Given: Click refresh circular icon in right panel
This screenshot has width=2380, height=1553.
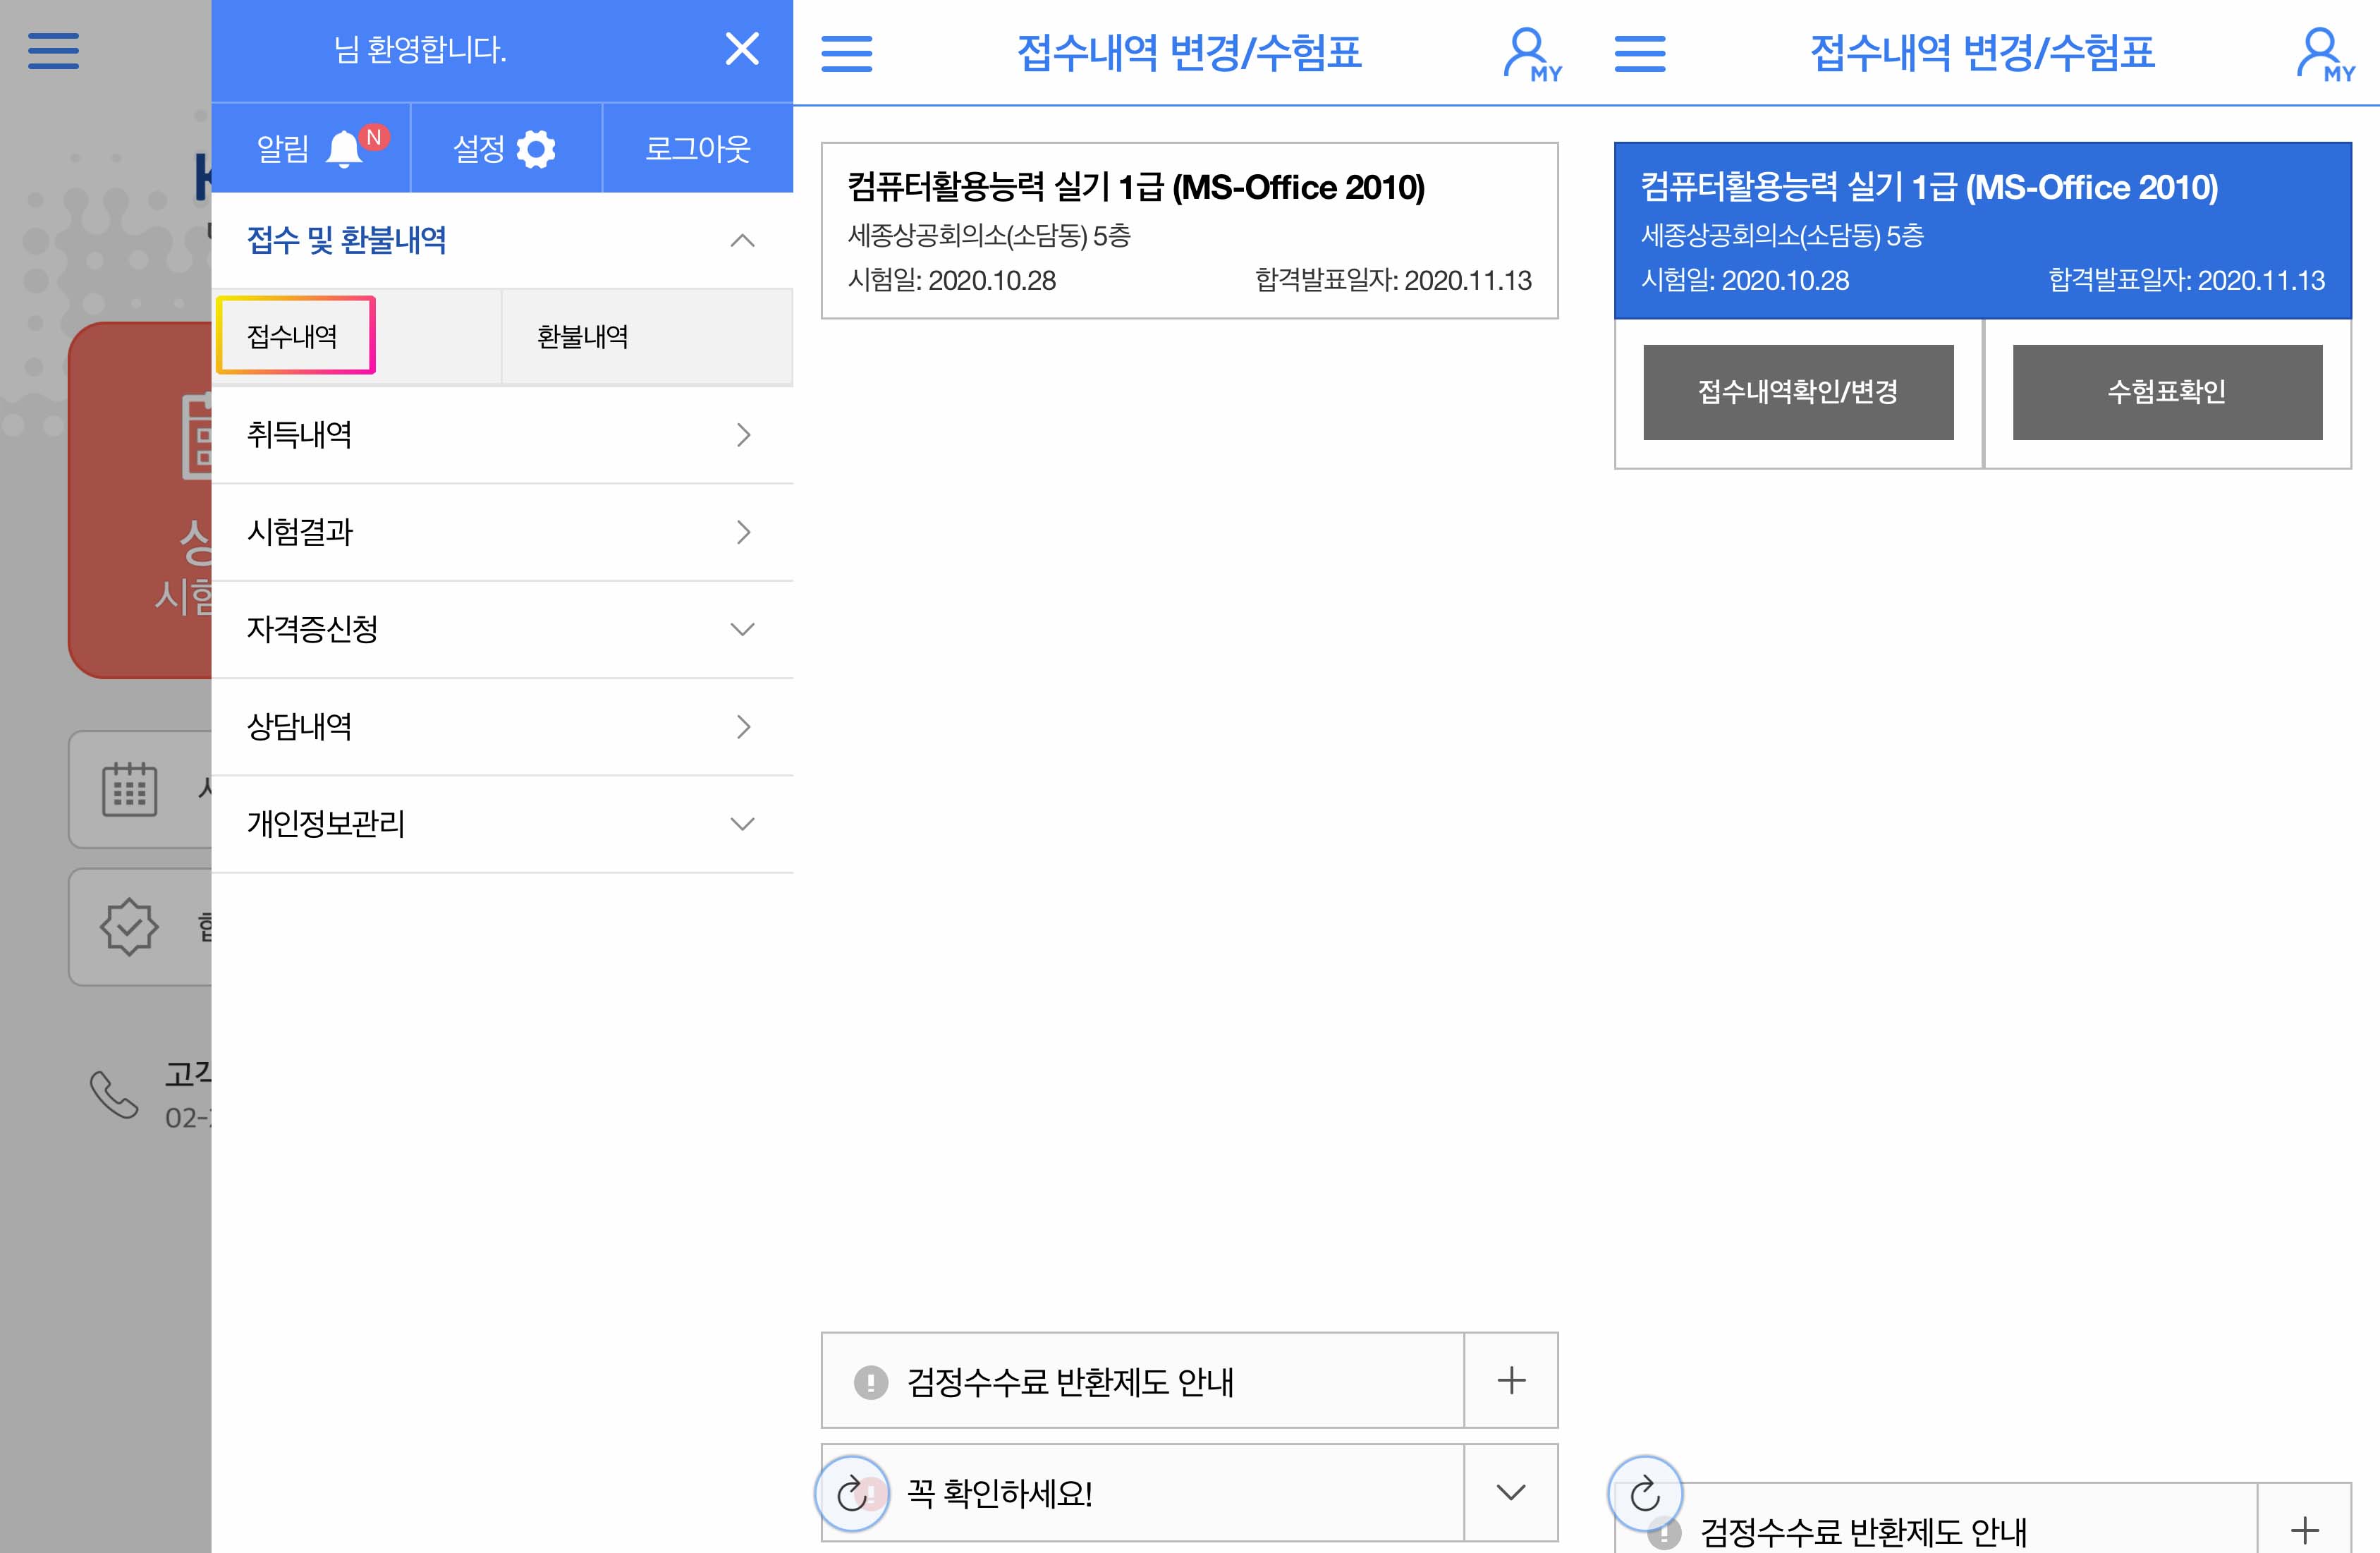Looking at the screenshot, I should tap(1645, 1494).
